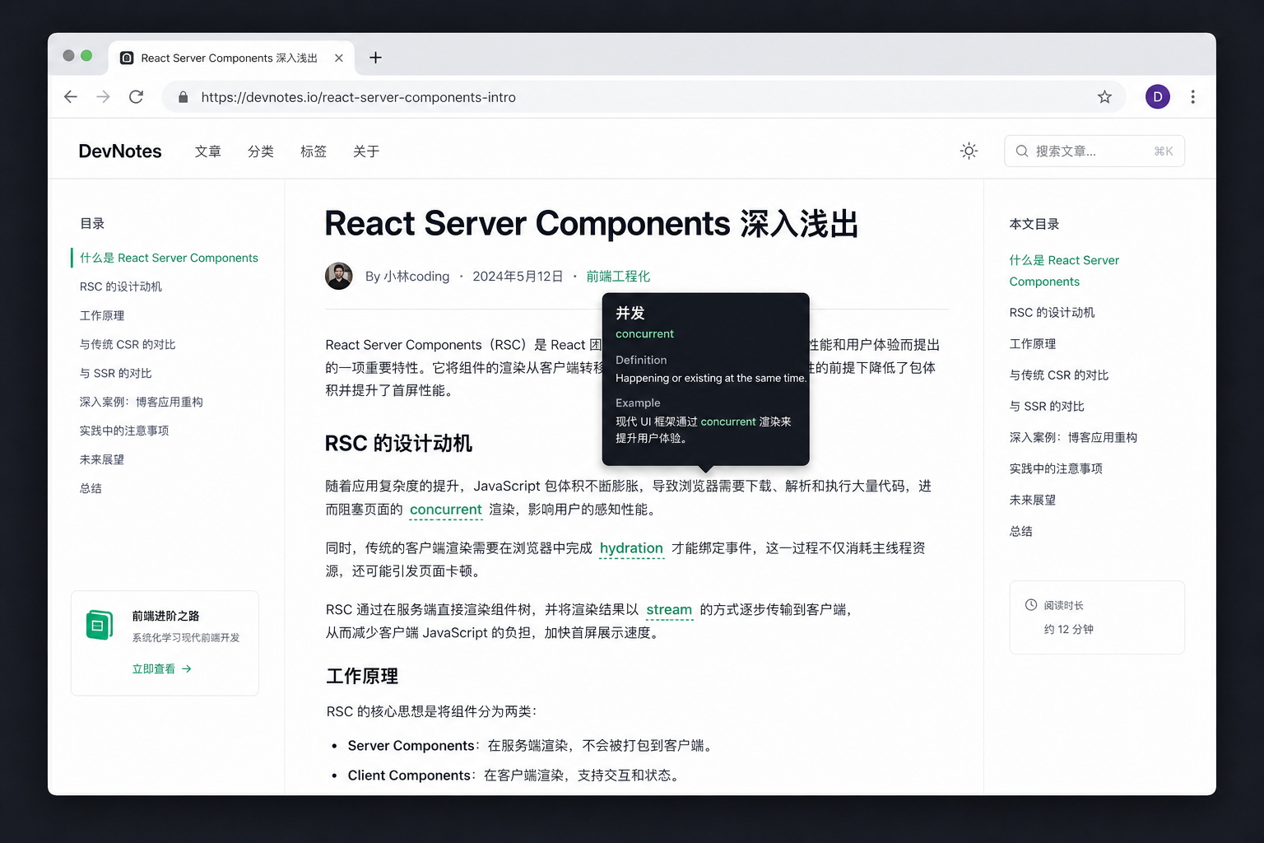Screen dimensions: 1264x843
Task: Click the browser forward arrow
Action: tap(103, 97)
